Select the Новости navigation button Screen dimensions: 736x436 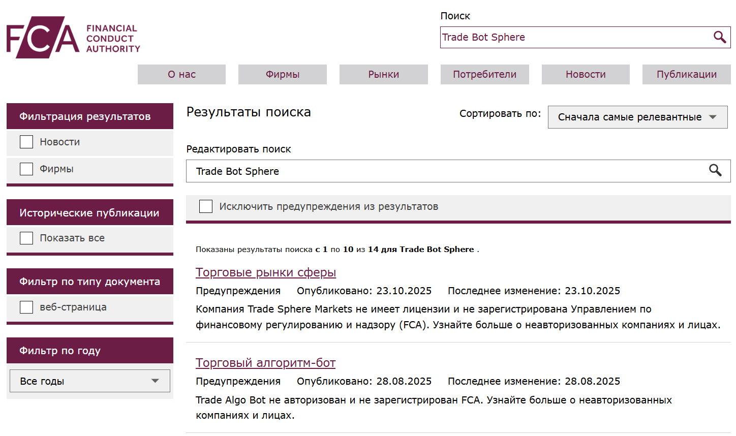(585, 74)
